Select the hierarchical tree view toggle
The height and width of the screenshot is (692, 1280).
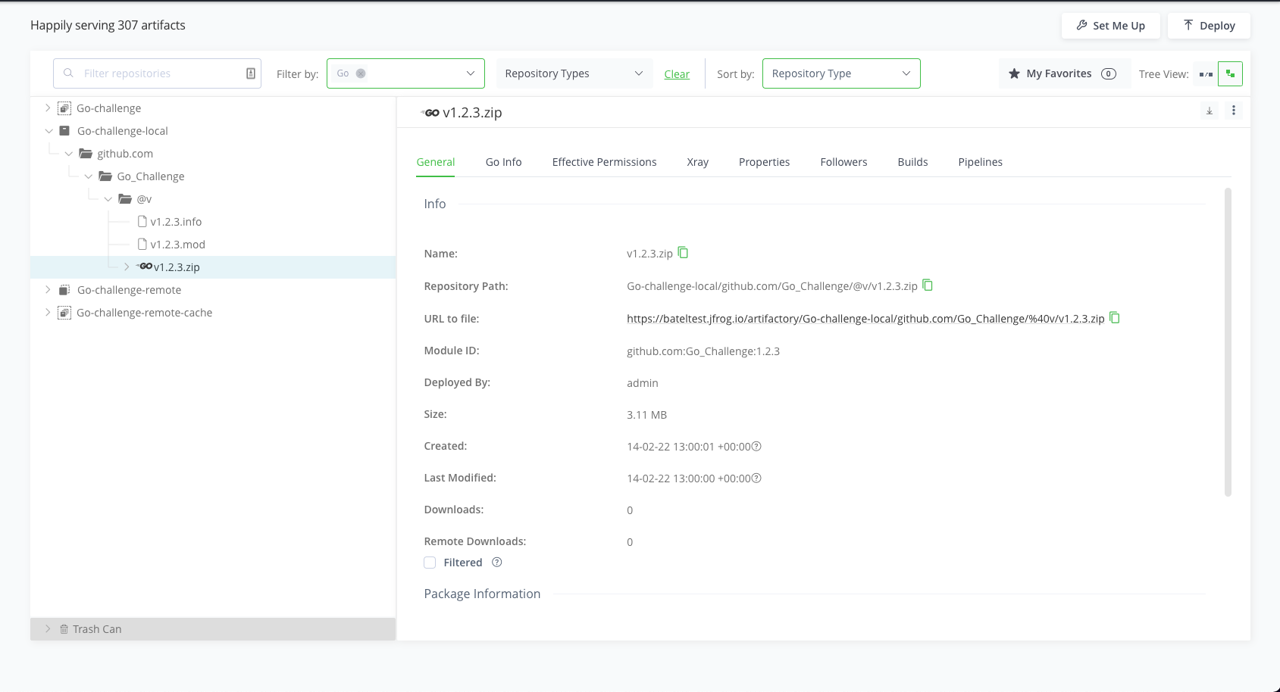pyautogui.click(x=1230, y=74)
